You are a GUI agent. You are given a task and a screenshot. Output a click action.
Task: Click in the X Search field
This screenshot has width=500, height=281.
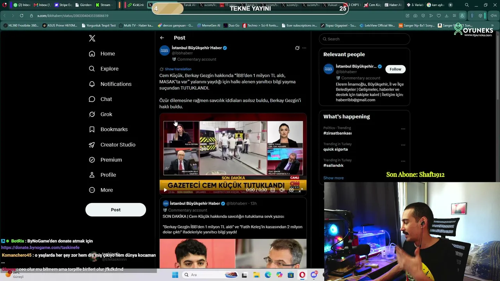pyautogui.click(x=364, y=39)
